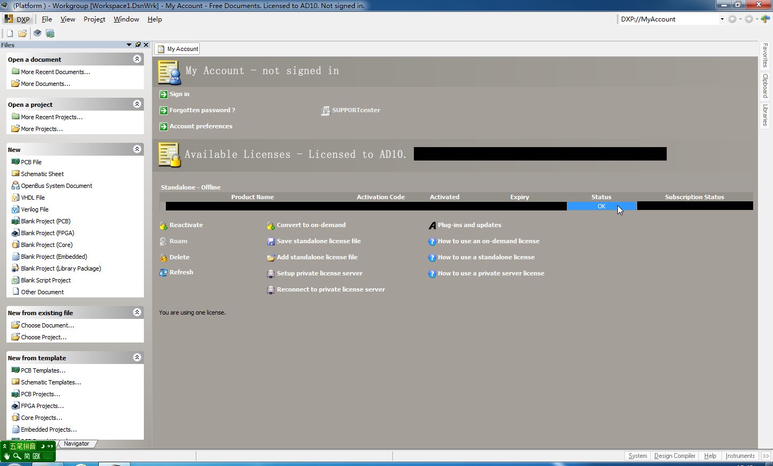Pin the Files panel

[138, 45]
